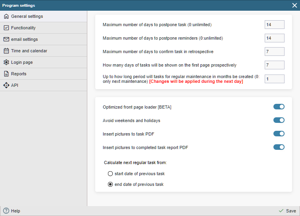Select start date of previous task option
The height and width of the screenshot is (216, 300).
click(110, 174)
